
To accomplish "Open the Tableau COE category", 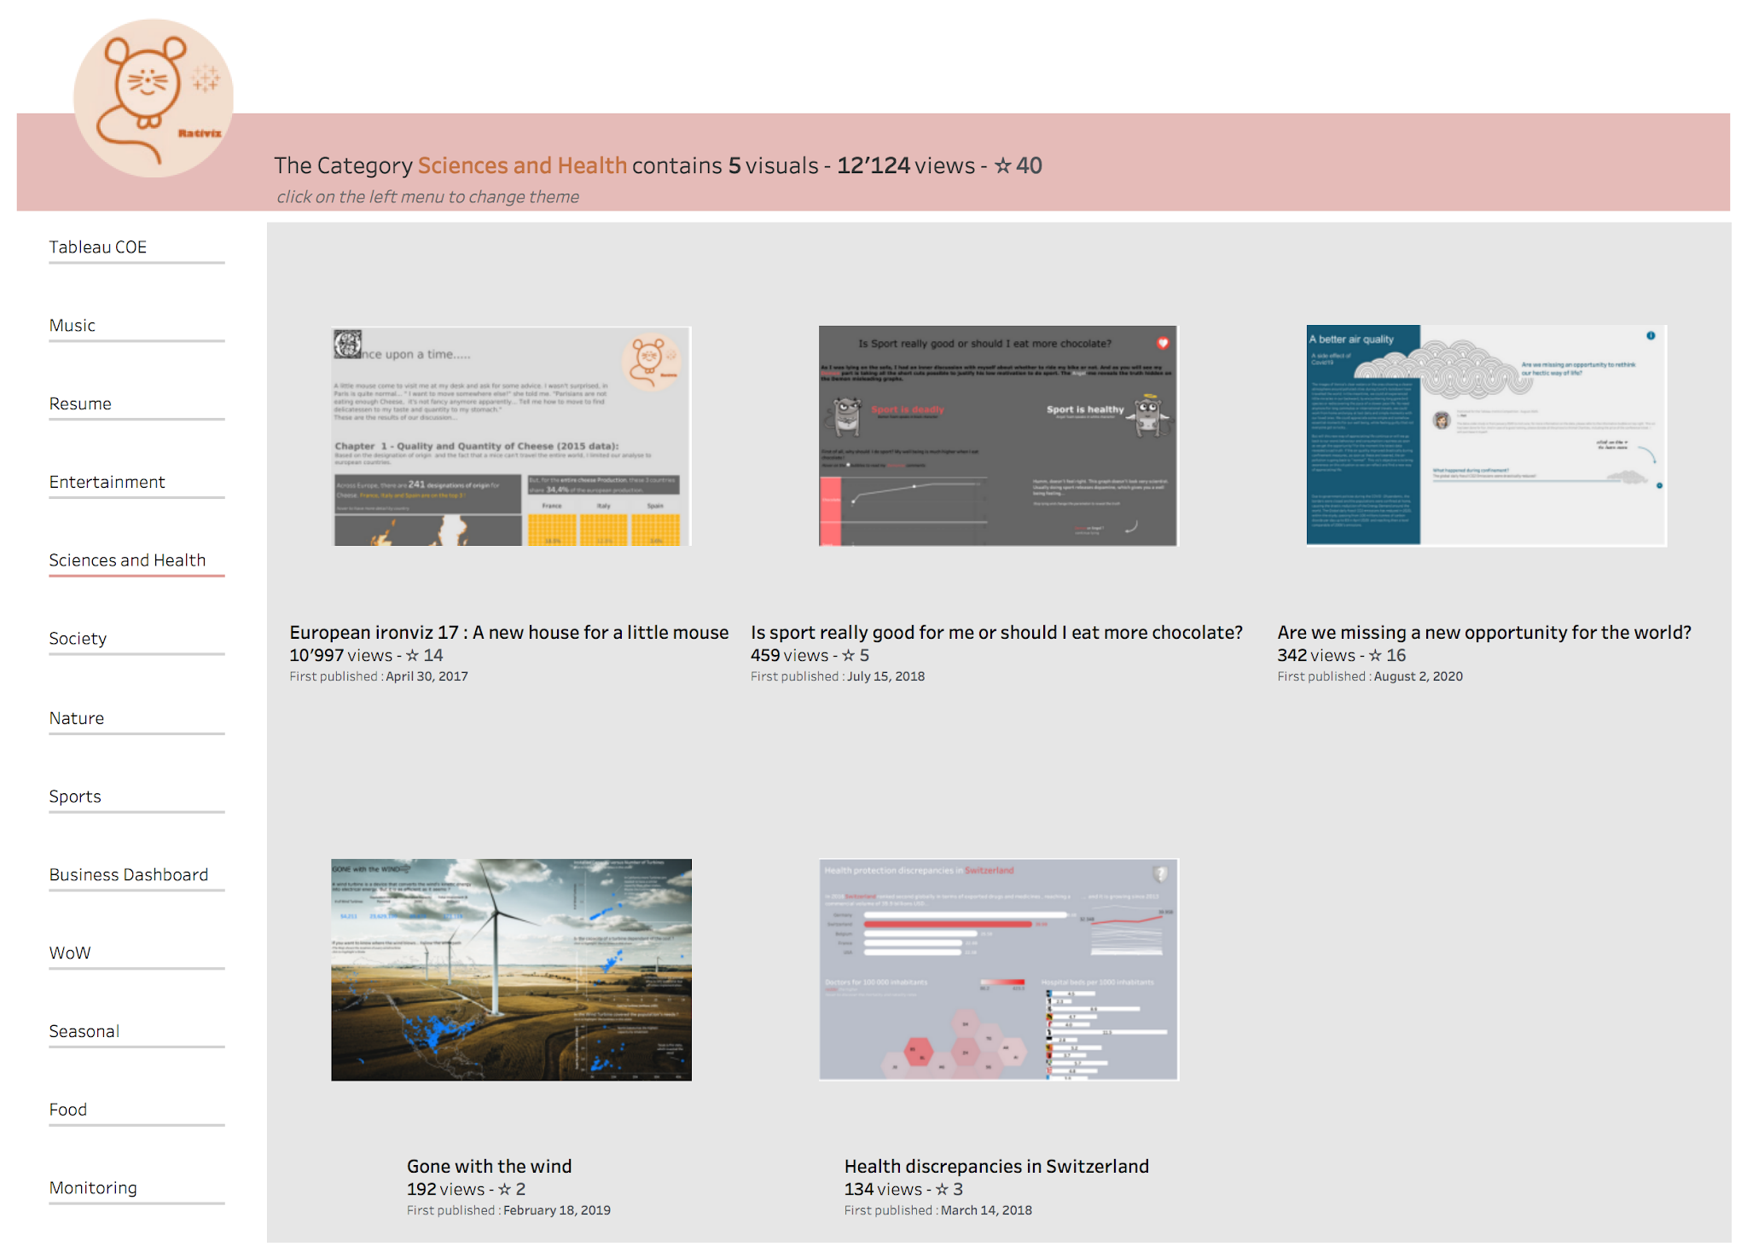I will pos(98,247).
